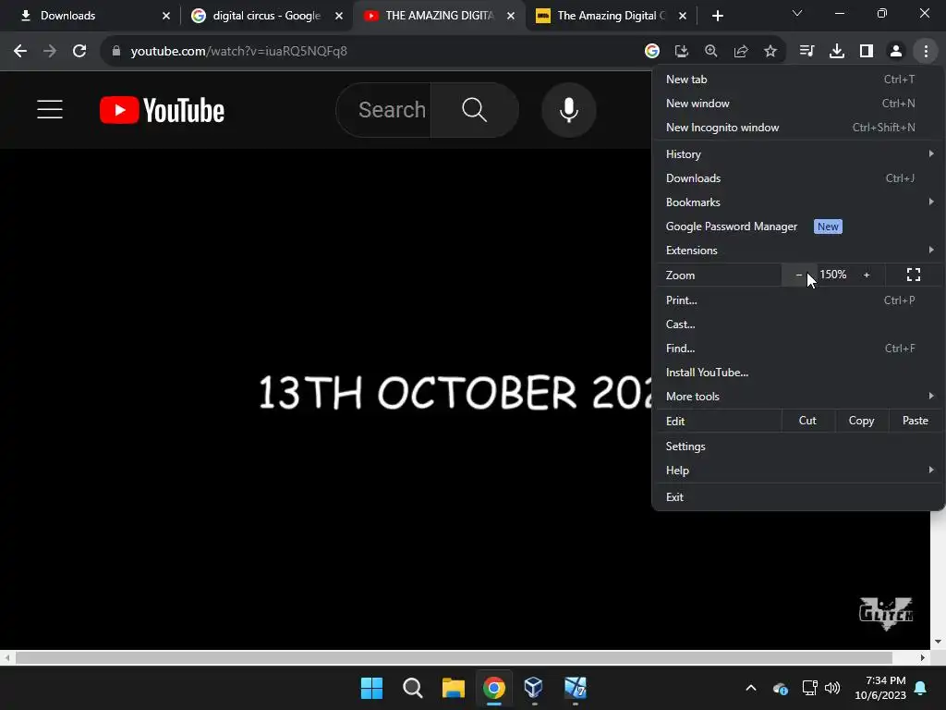Choose Exit from Chrome menu
This screenshot has width=946, height=710.
pos(797,496)
